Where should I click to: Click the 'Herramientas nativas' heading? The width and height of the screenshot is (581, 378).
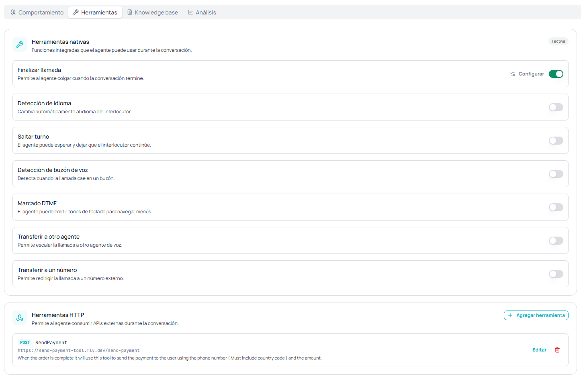tap(60, 42)
